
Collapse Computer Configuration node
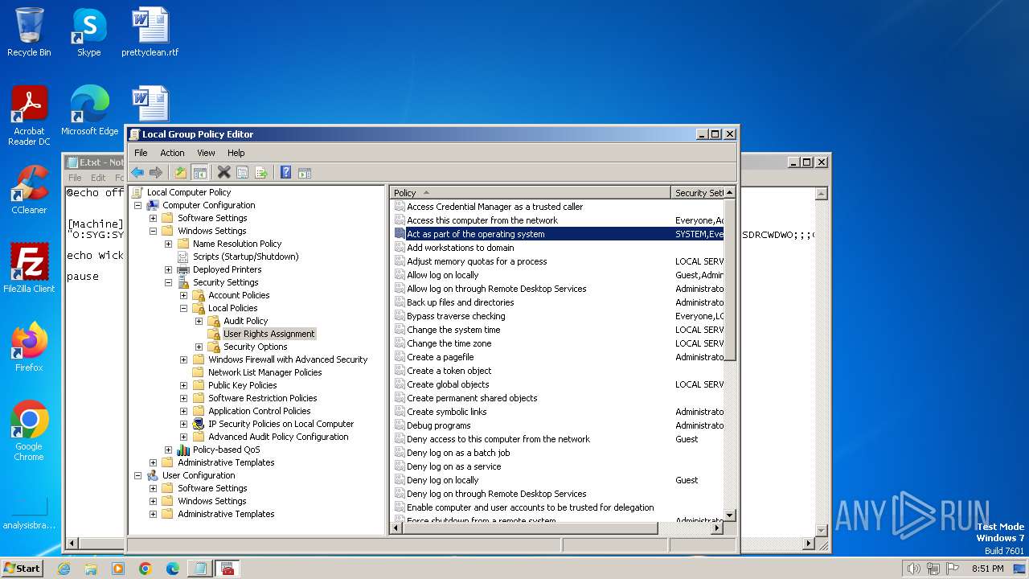(x=137, y=205)
